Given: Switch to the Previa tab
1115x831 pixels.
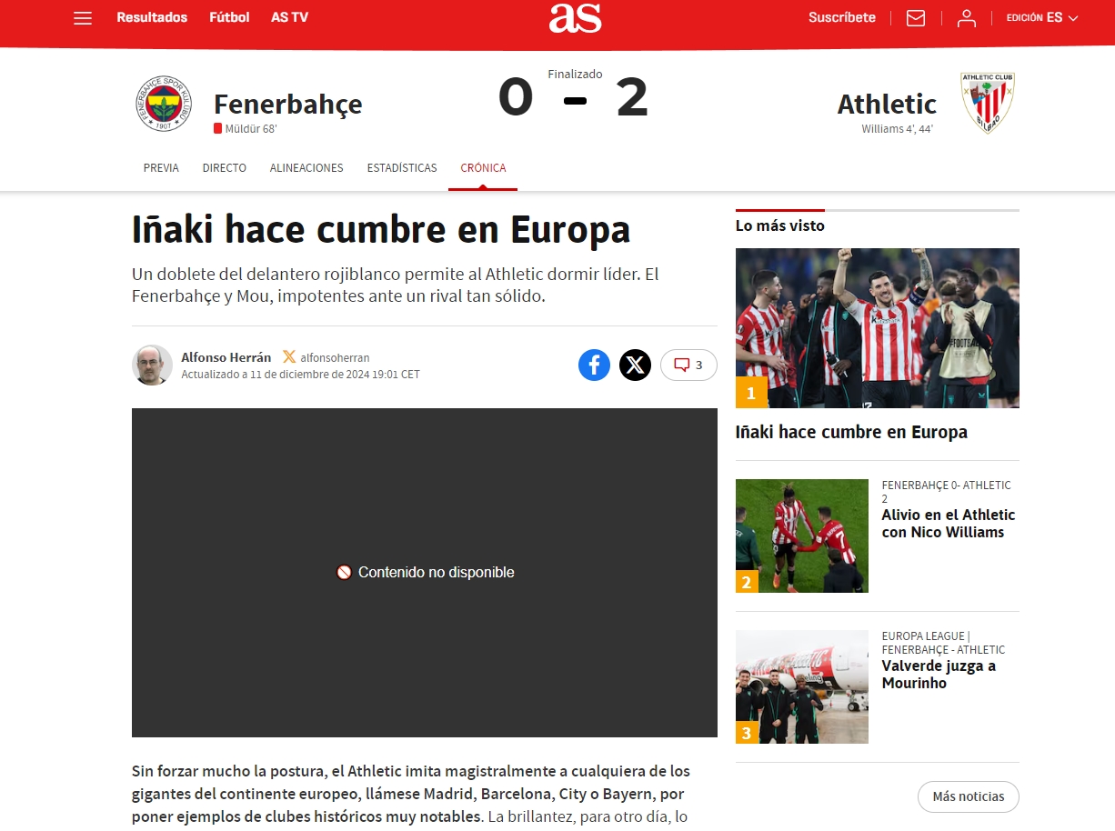Looking at the screenshot, I should [x=161, y=168].
